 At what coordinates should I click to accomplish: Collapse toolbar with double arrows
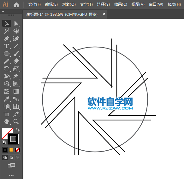click(3, 11)
